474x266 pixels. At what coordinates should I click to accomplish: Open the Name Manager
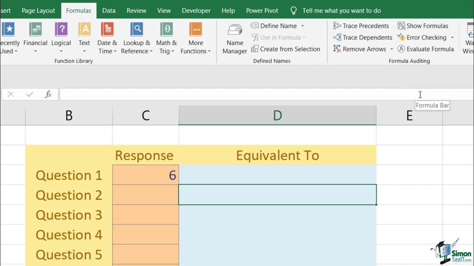pyautogui.click(x=235, y=38)
